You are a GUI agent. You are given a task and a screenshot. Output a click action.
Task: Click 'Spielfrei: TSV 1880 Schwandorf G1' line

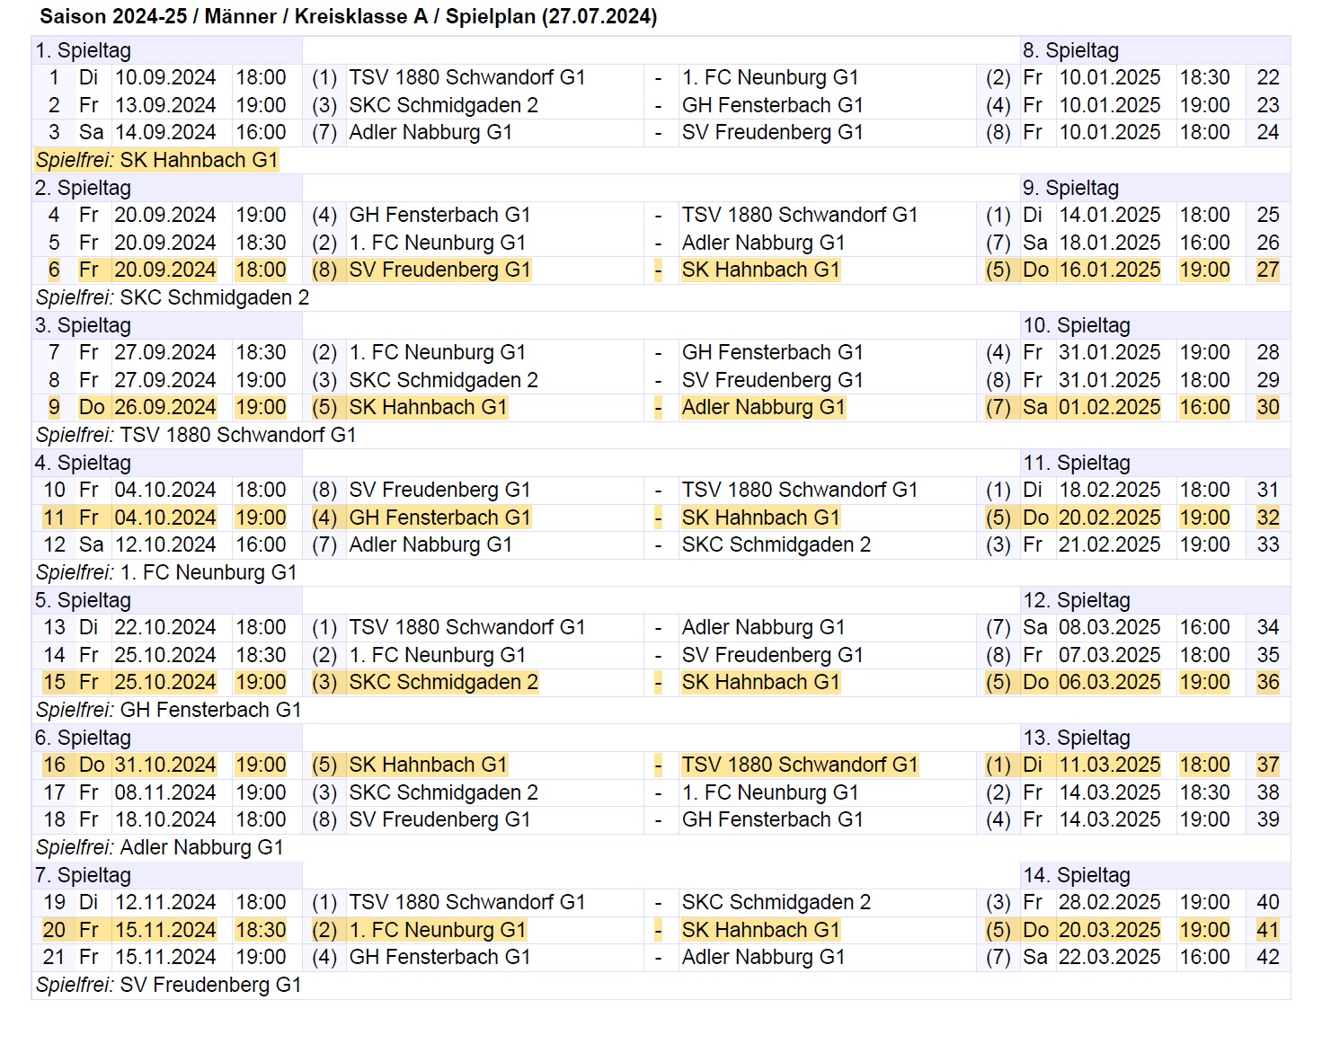[196, 435]
